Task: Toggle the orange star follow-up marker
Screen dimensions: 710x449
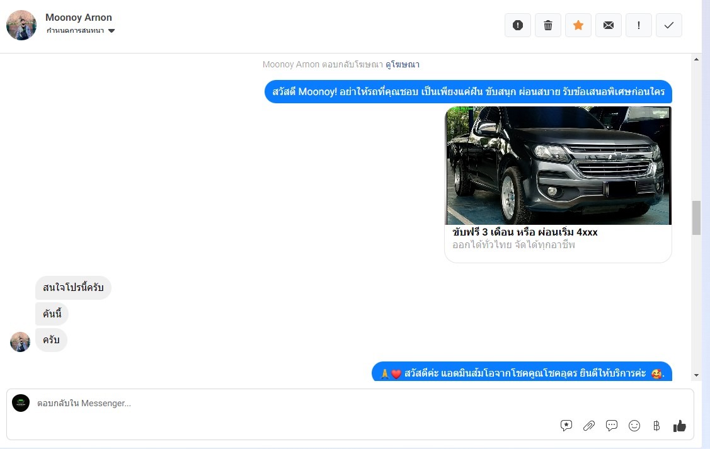Action: 578,25
